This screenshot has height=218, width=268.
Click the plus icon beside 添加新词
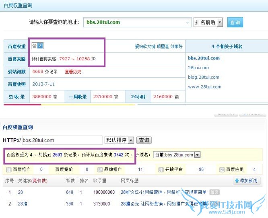[237, 181]
